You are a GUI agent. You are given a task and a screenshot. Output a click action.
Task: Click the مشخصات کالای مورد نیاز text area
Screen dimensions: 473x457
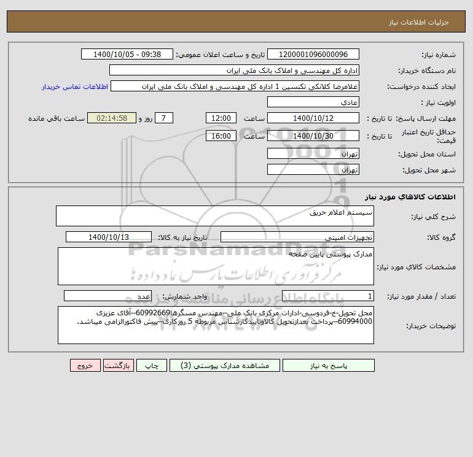tap(216, 266)
